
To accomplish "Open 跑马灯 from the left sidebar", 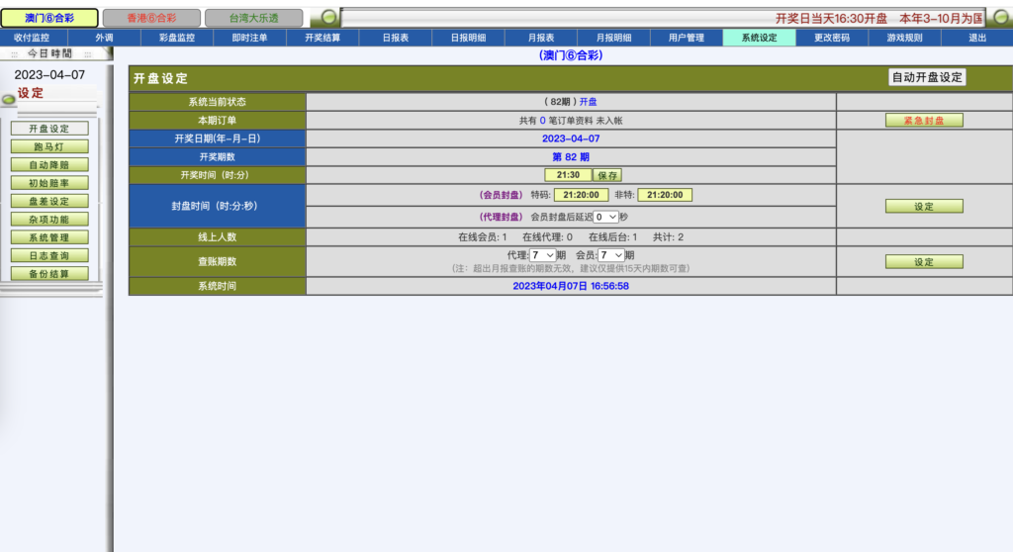I will [49, 146].
